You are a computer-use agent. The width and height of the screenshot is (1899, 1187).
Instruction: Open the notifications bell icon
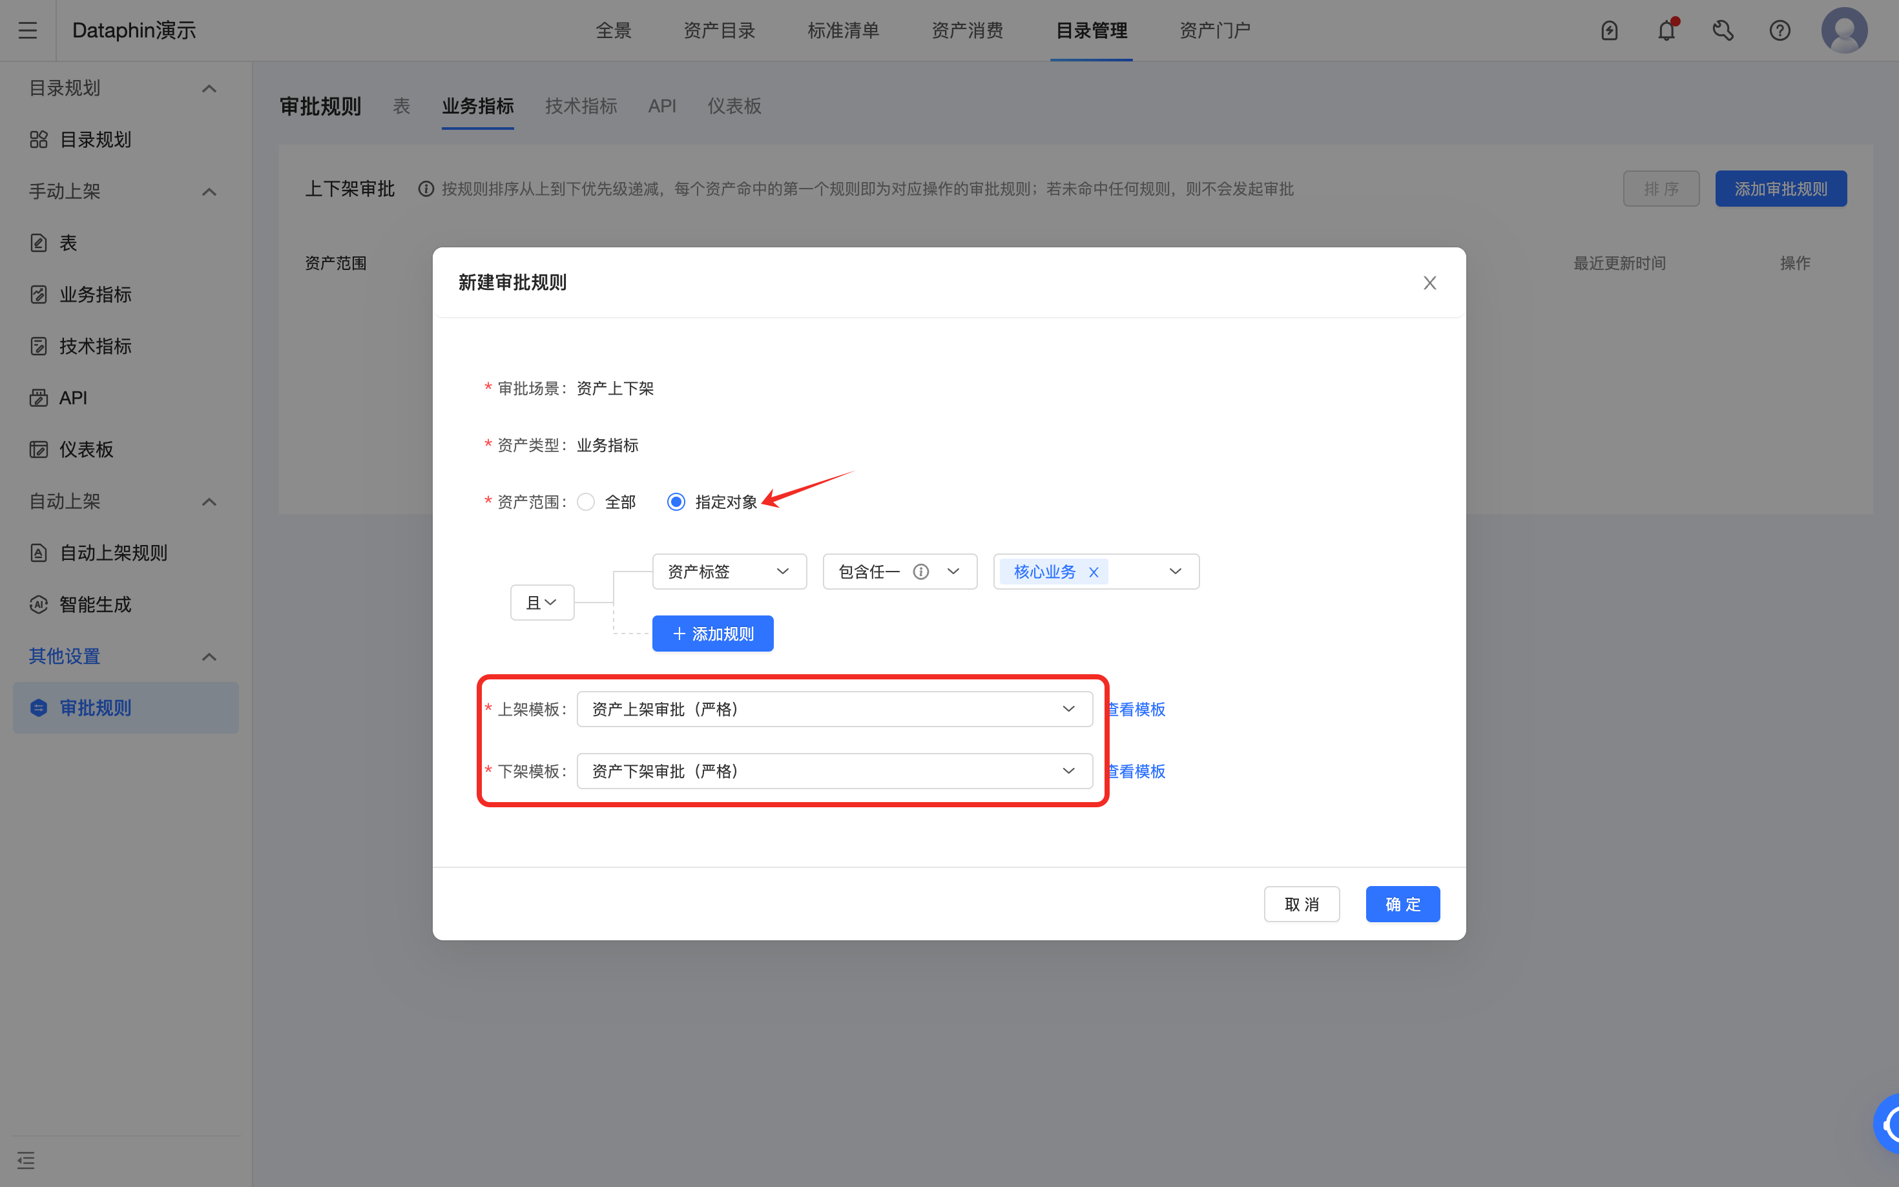(x=1666, y=30)
